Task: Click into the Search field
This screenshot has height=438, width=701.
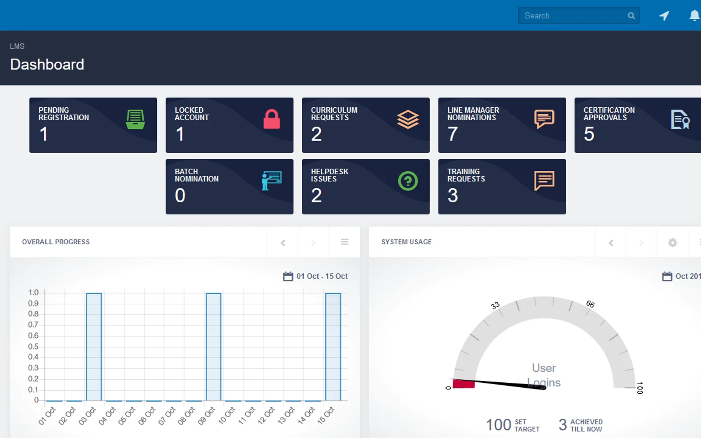Action: [578, 16]
